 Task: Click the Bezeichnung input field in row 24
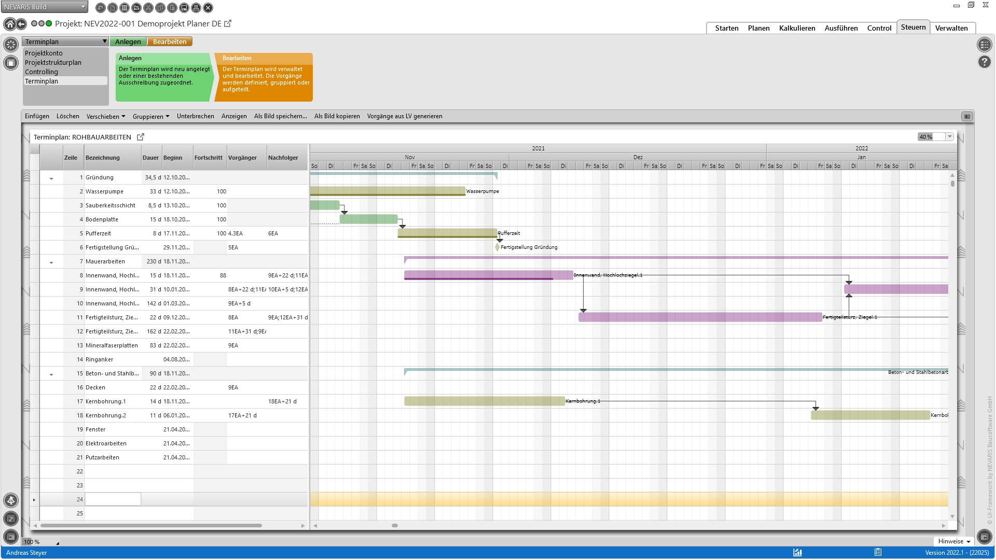tap(113, 500)
